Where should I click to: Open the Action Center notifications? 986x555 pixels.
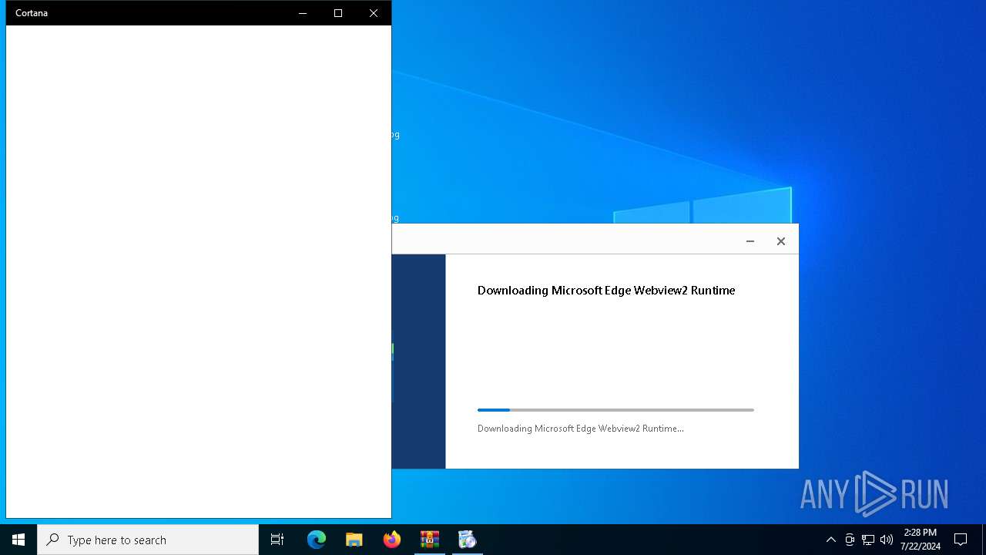click(x=961, y=540)
